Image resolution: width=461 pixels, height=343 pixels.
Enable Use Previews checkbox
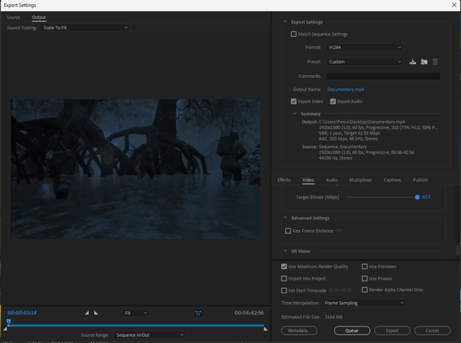[x=365, y=267]
